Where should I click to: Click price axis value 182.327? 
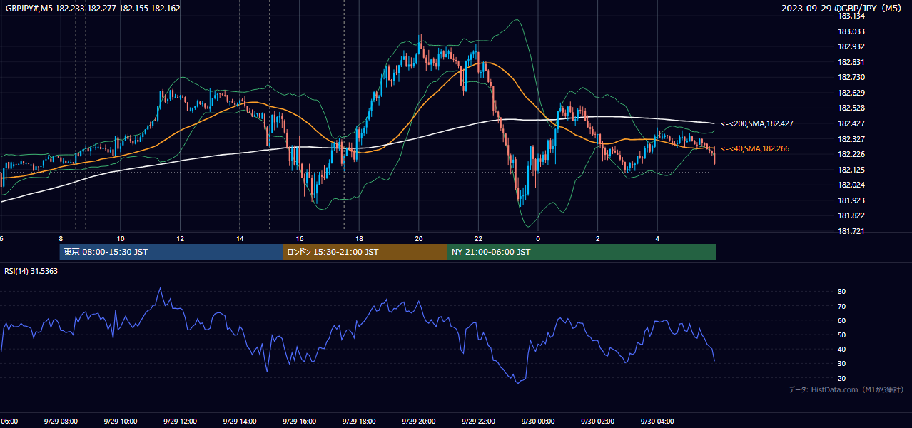click(851, 139)
